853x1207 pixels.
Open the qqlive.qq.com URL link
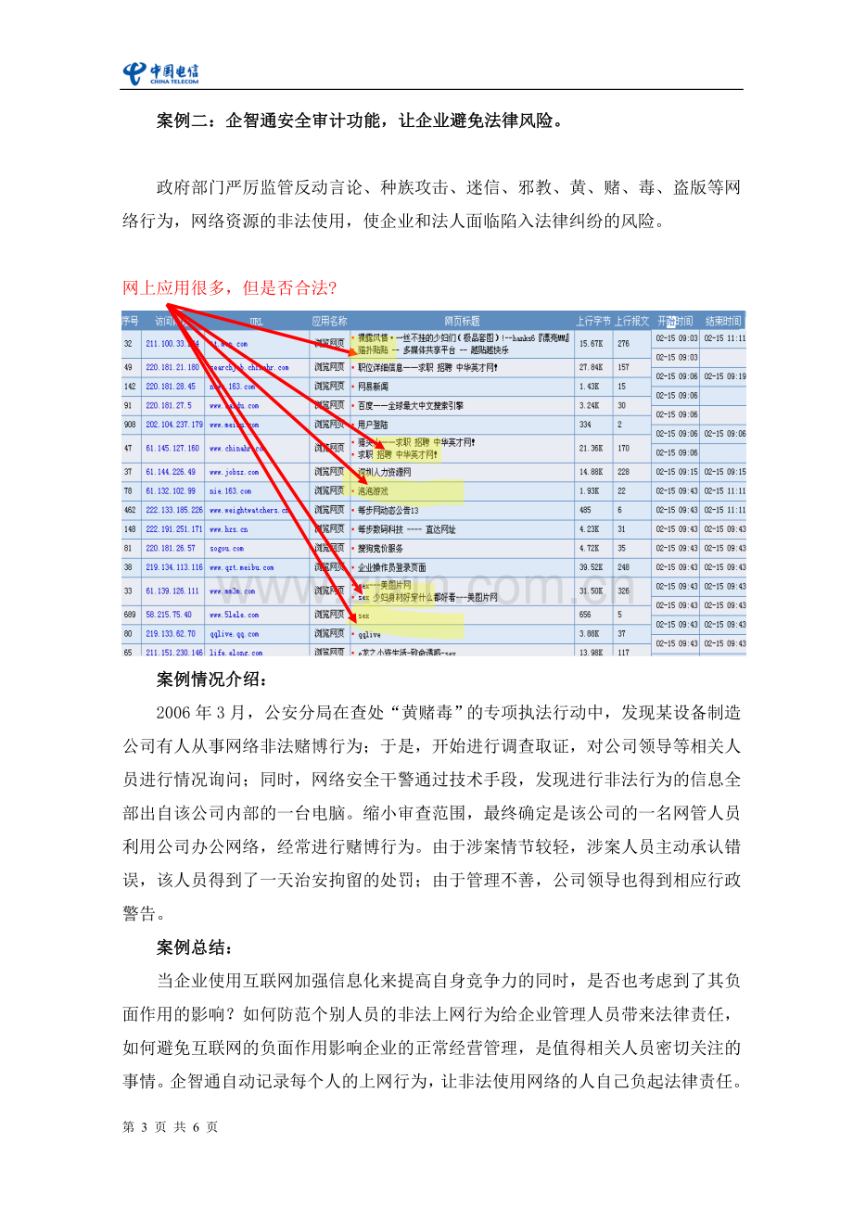pos(234,634)
